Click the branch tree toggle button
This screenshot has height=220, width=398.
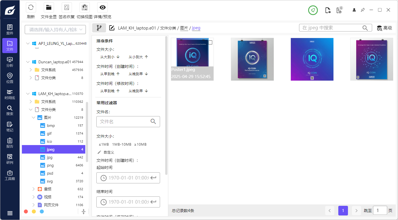tap(99, 28)
